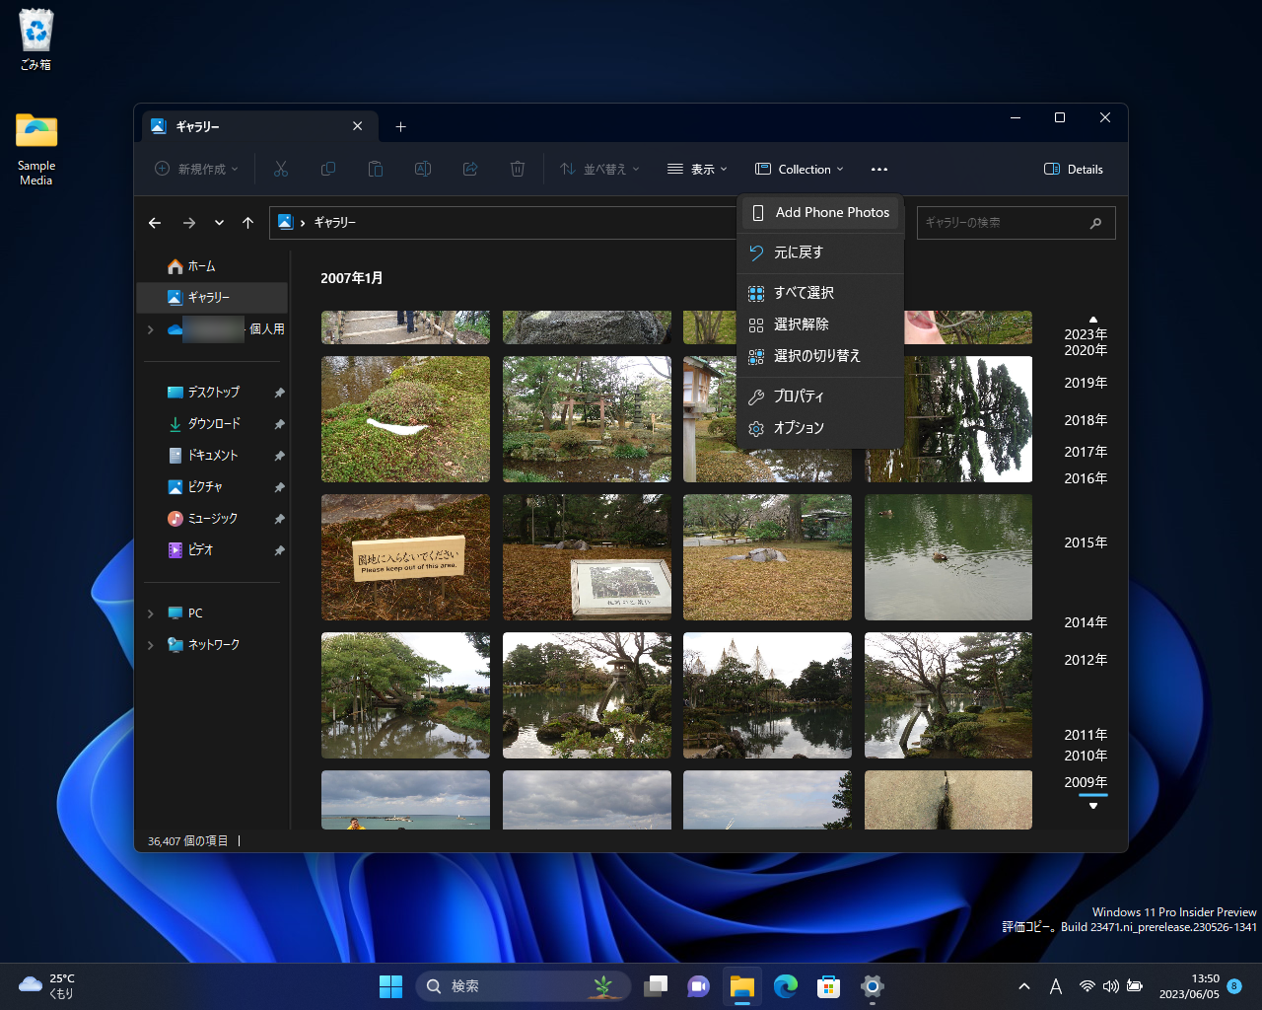Image resolution: width=1262 pixels, height=1010 pixels.
Task: Open the 並べ替え sort dropdown
Action: coord(599,169)
